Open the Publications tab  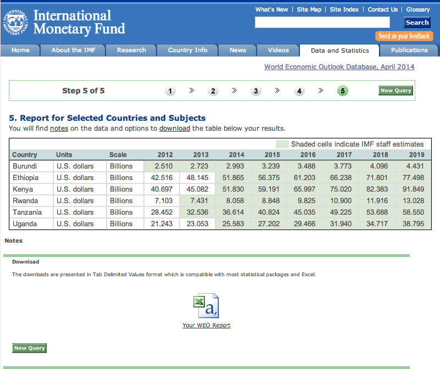coord(409,50)
